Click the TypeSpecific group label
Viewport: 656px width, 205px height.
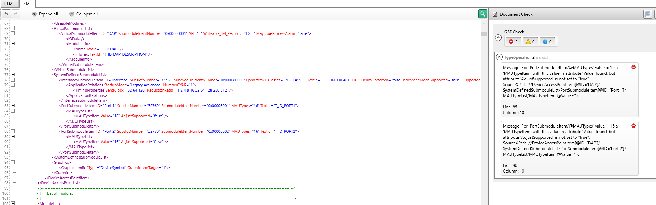[x=516, y=57]
